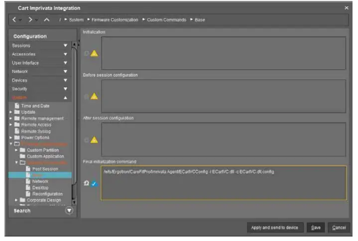The height and width of the screenshot is (241, 358).
Task: Open Reconfiguration page
Action: pyautogui.click(x=47, y=194)
